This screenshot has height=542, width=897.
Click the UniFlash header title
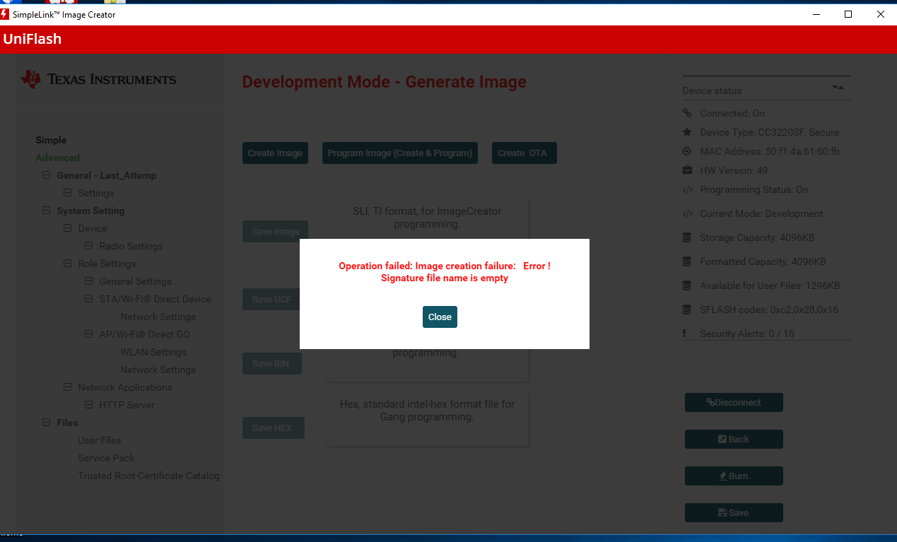pyautogui.click(x=32, y=39)
